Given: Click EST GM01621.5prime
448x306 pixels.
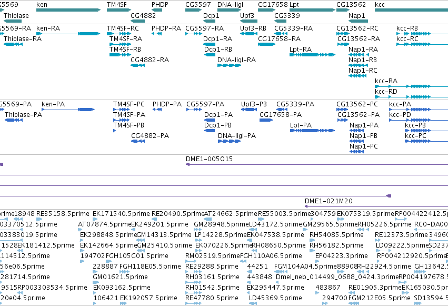Looking at the screenshot, I should click(120, 277).
